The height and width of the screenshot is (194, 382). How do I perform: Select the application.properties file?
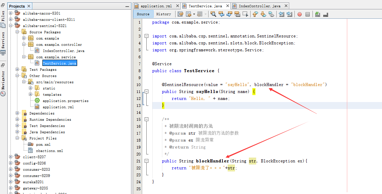[x=66, y=101]
